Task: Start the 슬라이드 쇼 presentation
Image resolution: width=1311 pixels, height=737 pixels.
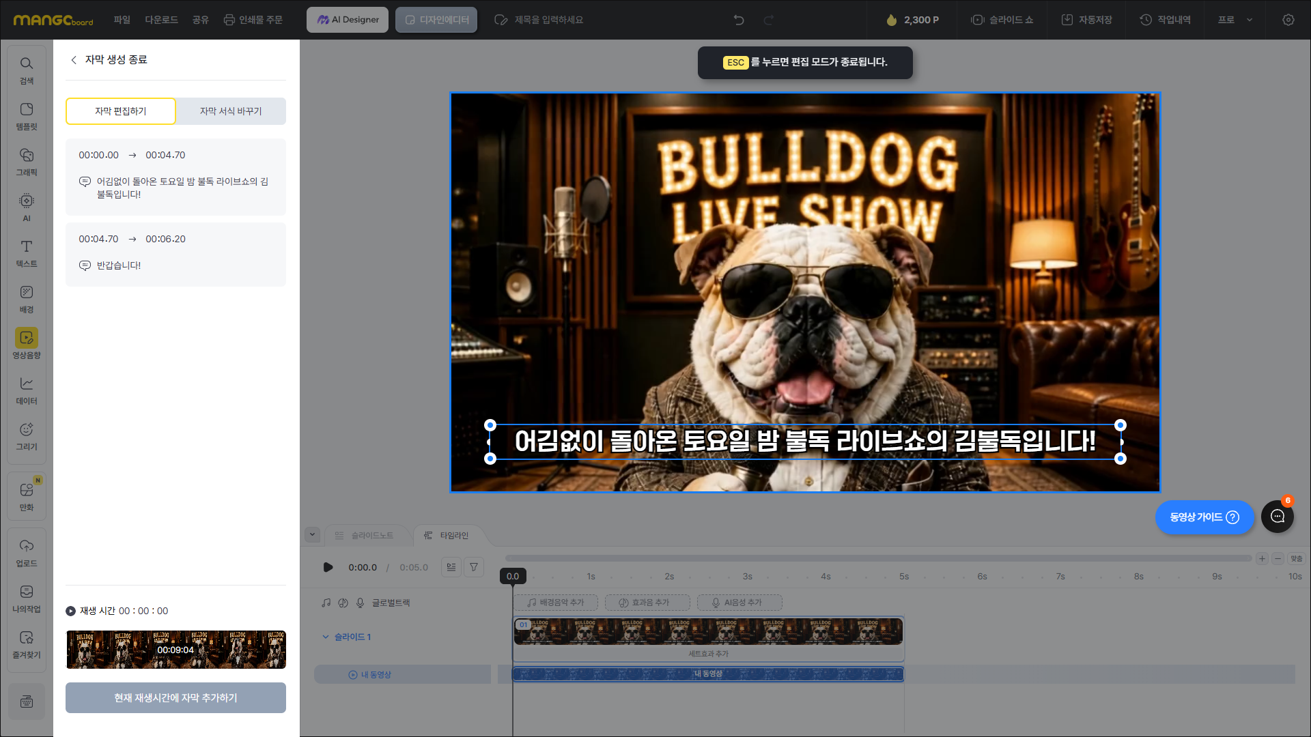Action: click(x=1002, y=20)
